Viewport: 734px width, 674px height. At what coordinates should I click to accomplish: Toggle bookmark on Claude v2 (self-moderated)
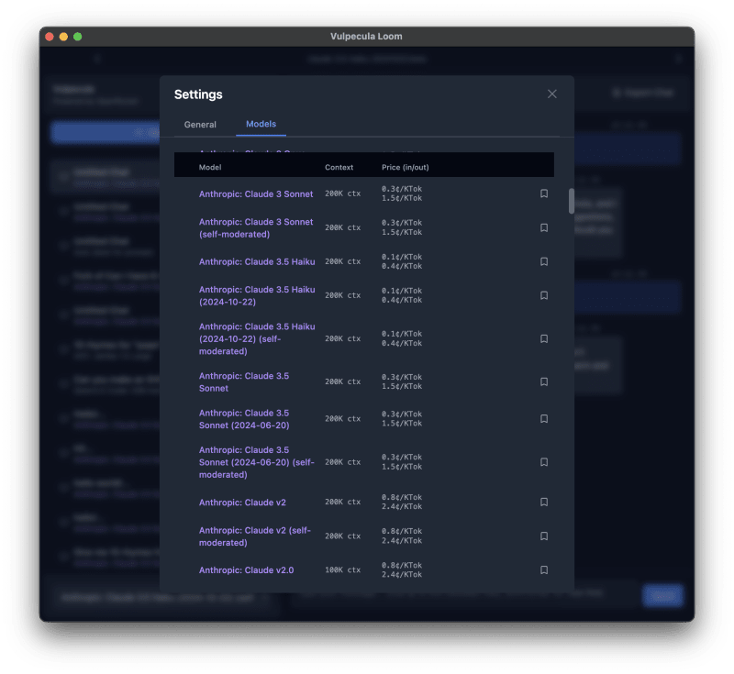coord(544,536)
